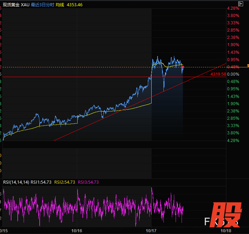249x234 pixels.
Task: Open the RSI(14,14,14) indicator parameters
Action: pyautogui.click(x=16, y=182)
